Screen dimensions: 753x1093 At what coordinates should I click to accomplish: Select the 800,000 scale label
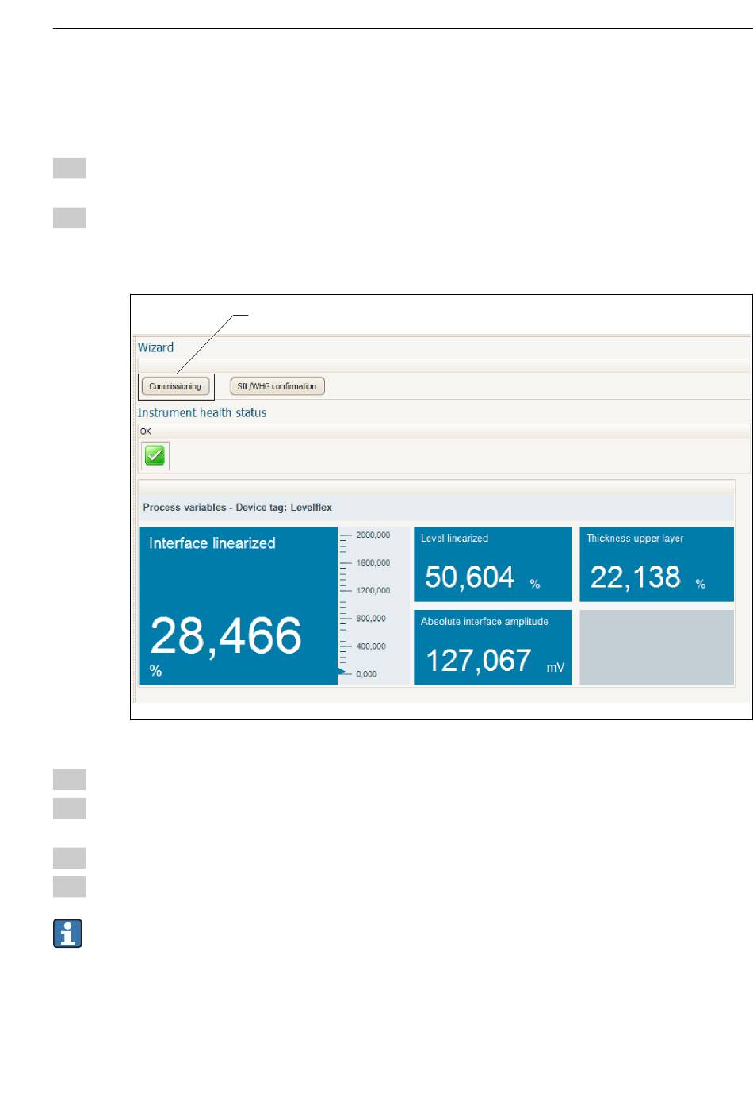(371, 619)
